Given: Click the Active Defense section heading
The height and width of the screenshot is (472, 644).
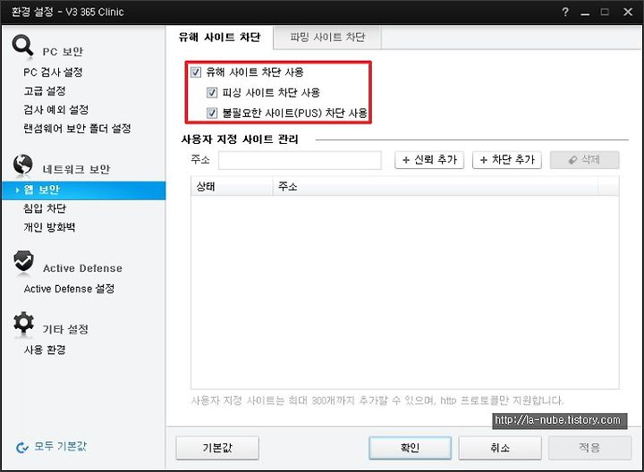Looking at the screenshot, I should pyautogui.click(x=82, y=268).
